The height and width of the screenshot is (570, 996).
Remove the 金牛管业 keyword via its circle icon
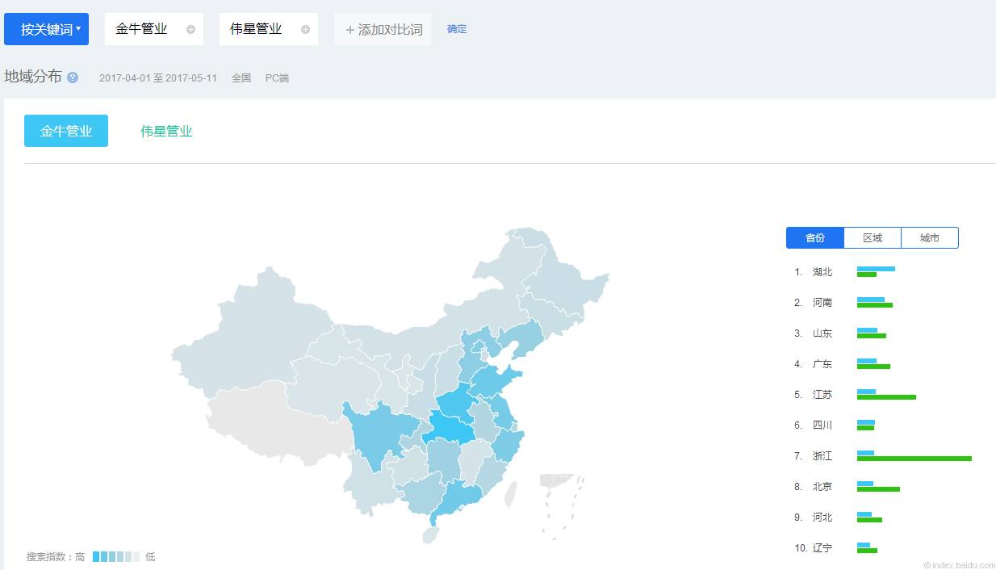(x=190, y=29)
